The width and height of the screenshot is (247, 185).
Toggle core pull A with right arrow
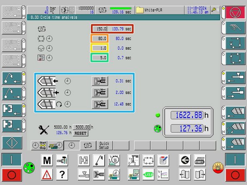pyautogui.click(x=12, y=27)
